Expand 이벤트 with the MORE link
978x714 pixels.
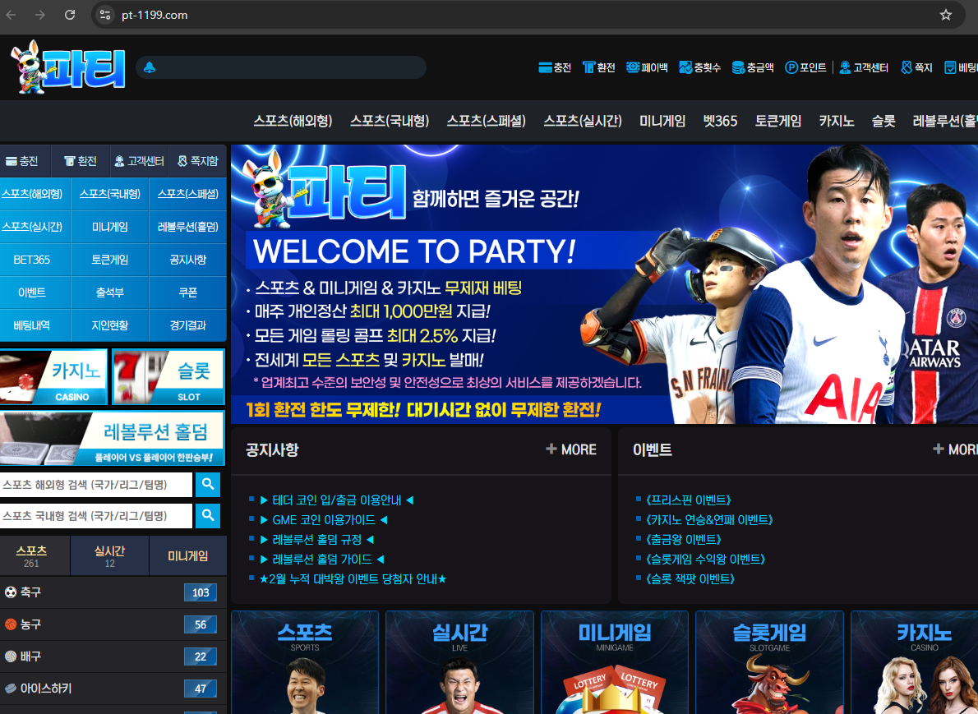pyautogui.click(x=955, y=449)
